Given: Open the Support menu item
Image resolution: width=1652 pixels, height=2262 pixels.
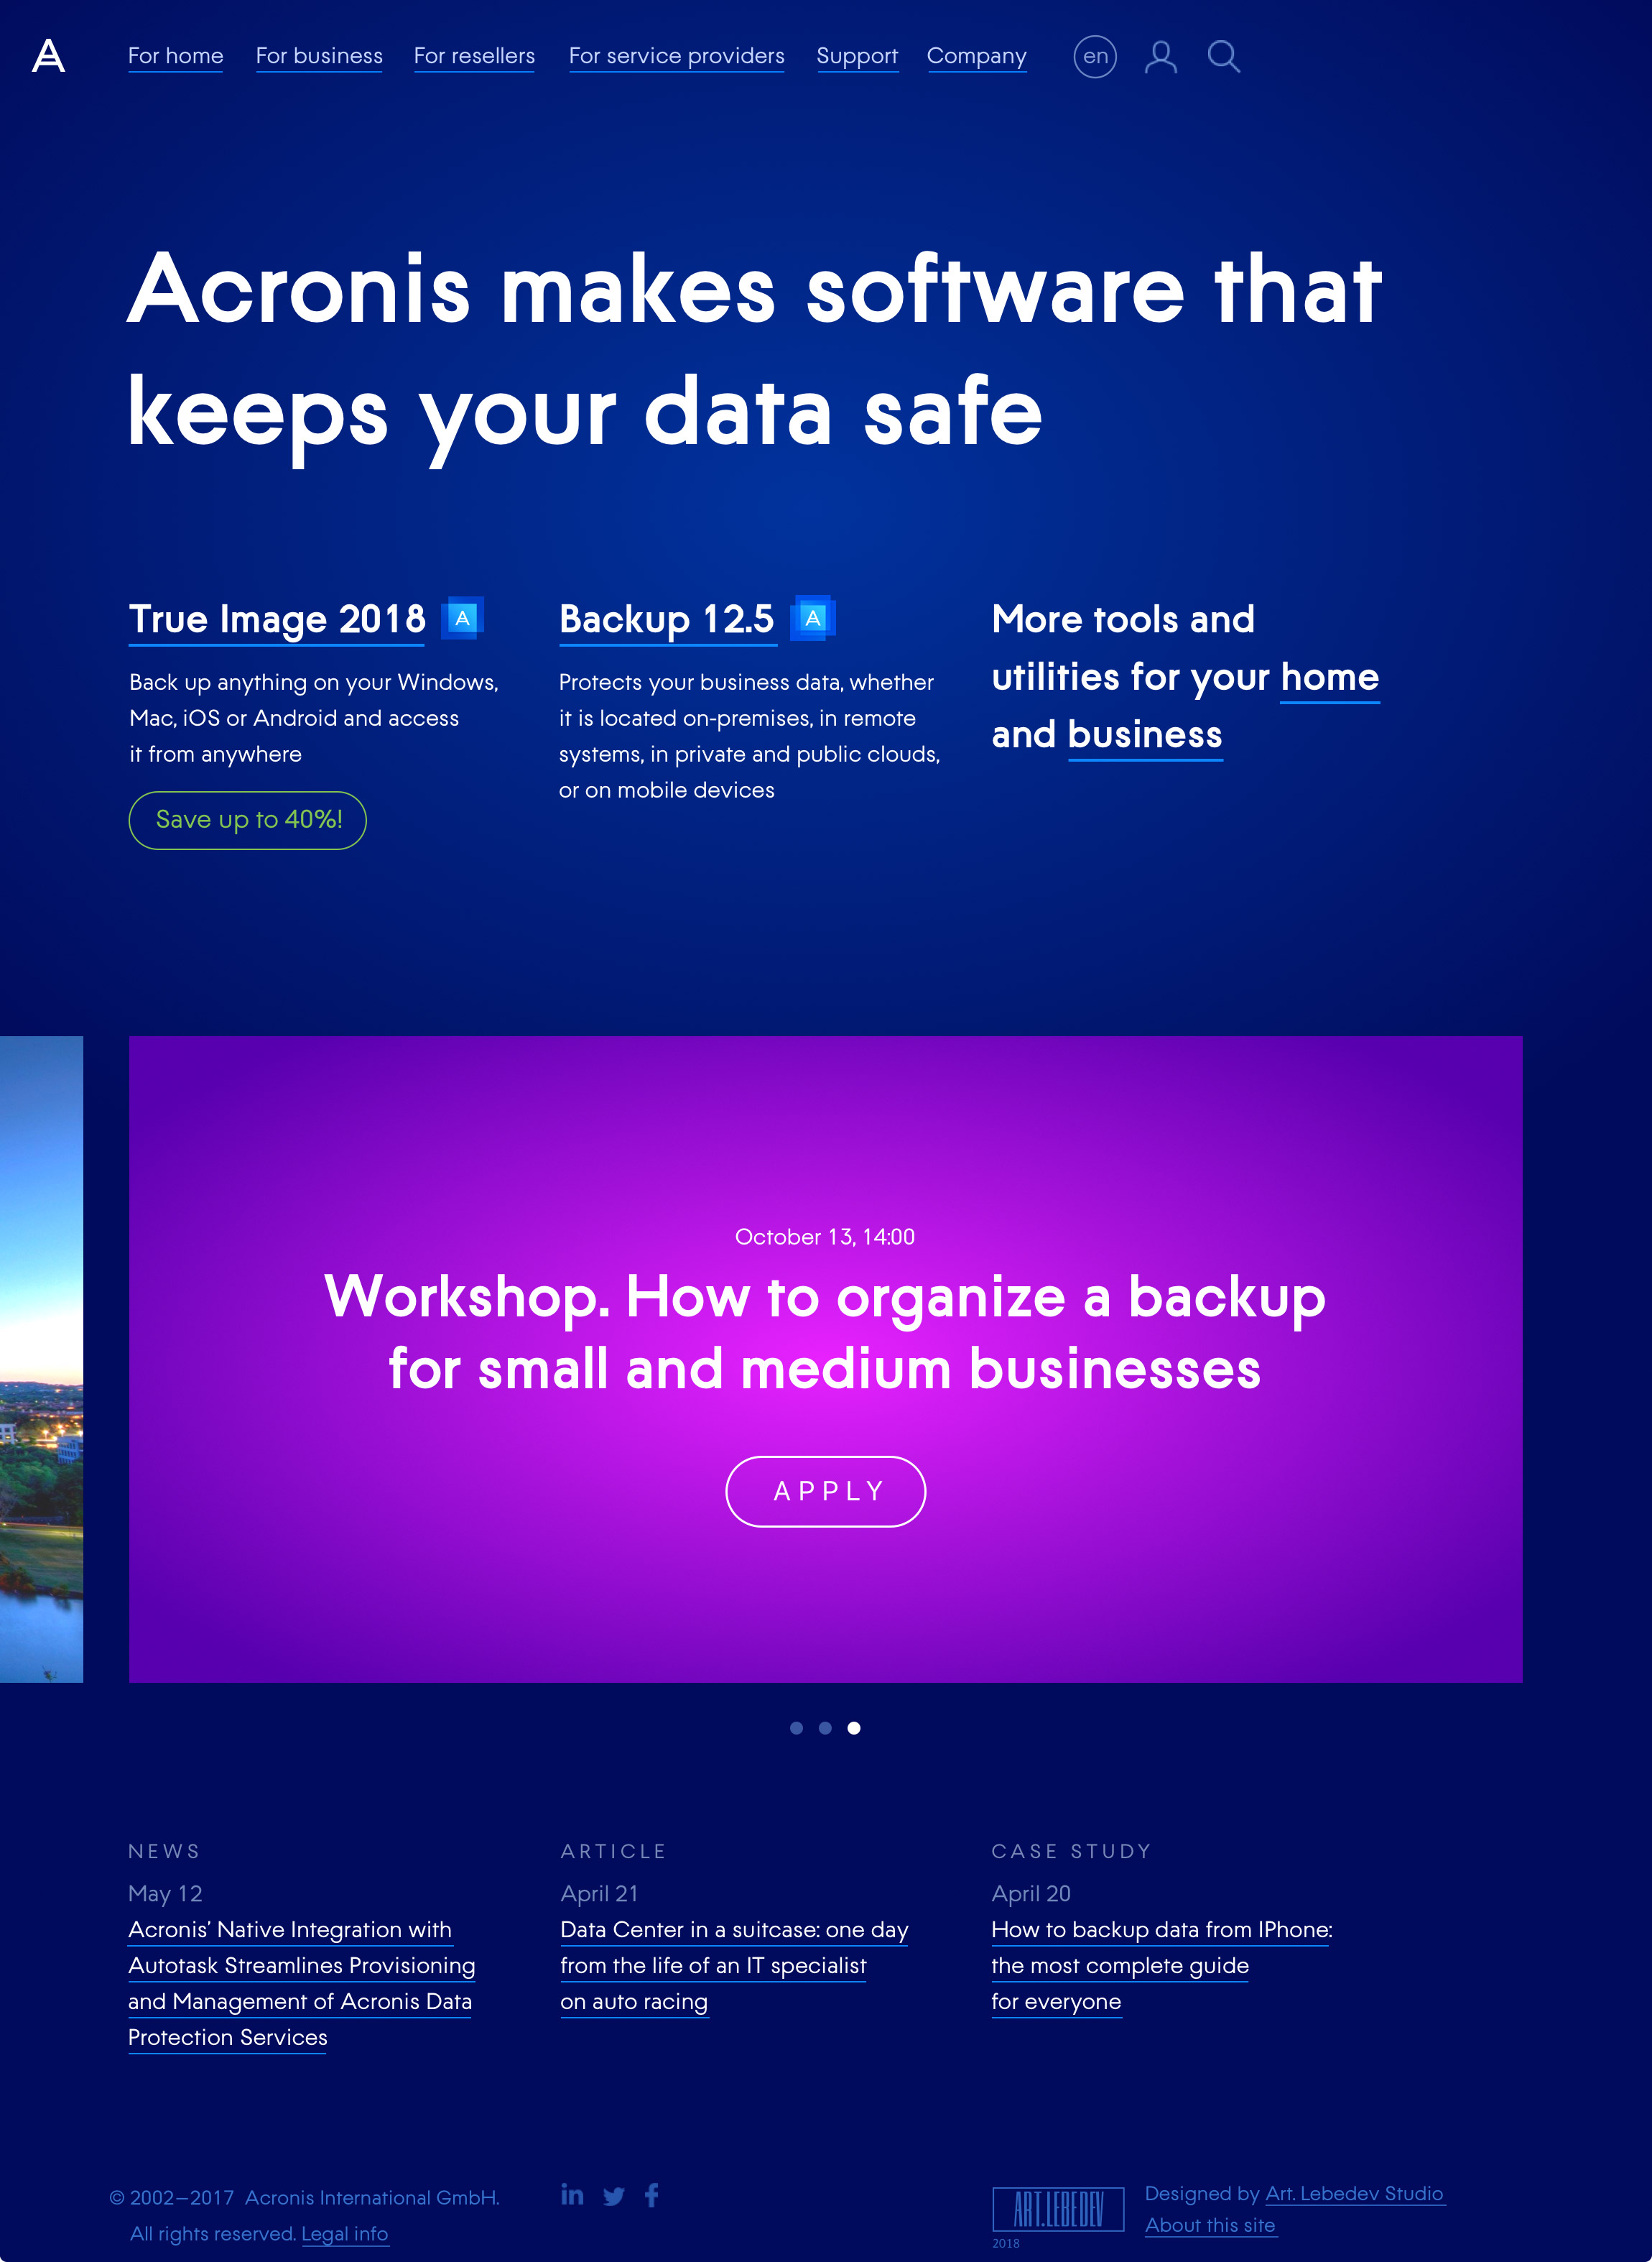Looking at the screenshot, I should point(857,56).
